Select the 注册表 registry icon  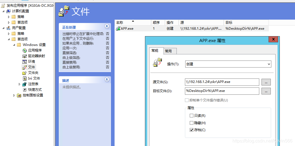click(25, 84)
